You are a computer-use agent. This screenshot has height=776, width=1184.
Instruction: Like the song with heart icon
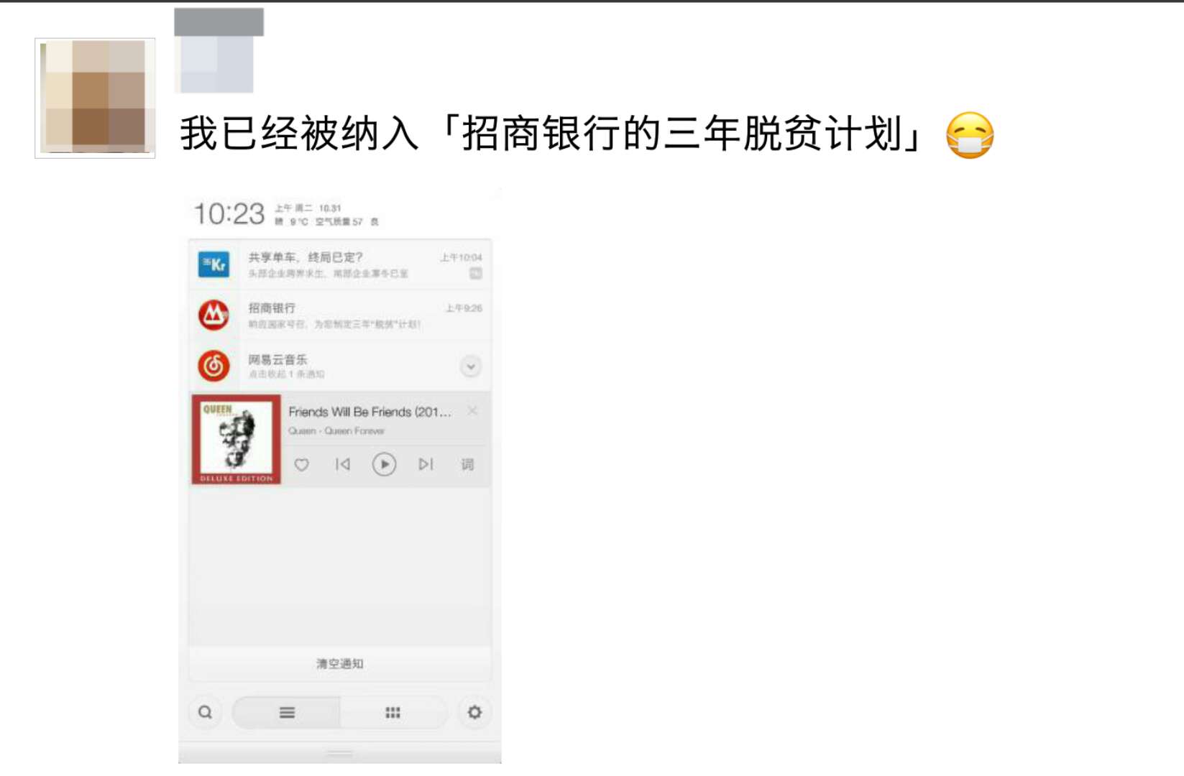(x=302, y=464)
